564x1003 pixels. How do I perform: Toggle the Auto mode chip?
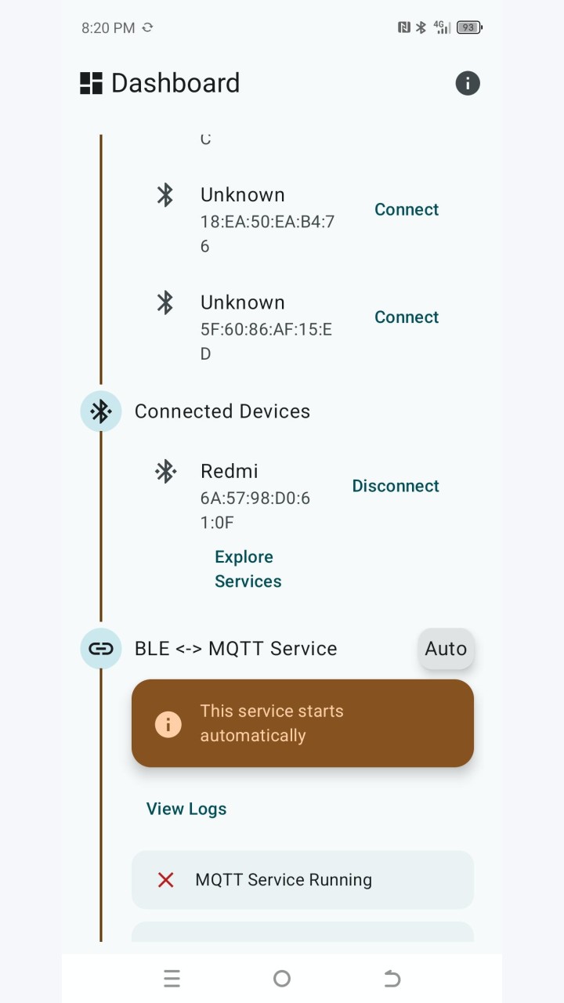(x=446, y=649)
